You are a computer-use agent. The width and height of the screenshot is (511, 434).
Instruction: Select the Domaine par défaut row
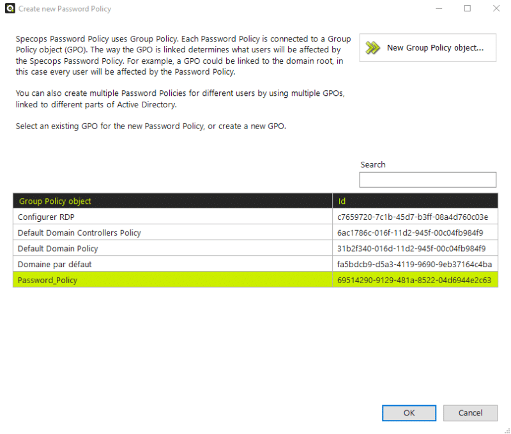256,264
